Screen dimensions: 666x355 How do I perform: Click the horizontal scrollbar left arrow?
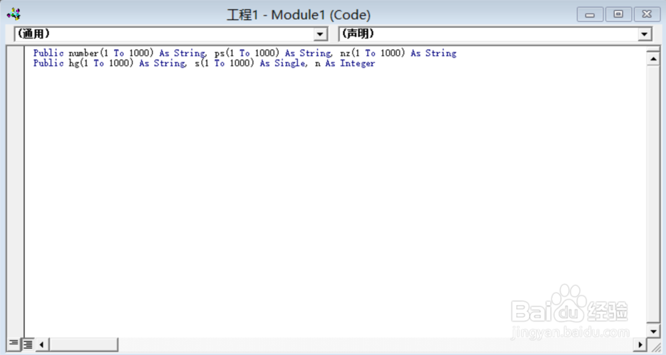point(41,344)
